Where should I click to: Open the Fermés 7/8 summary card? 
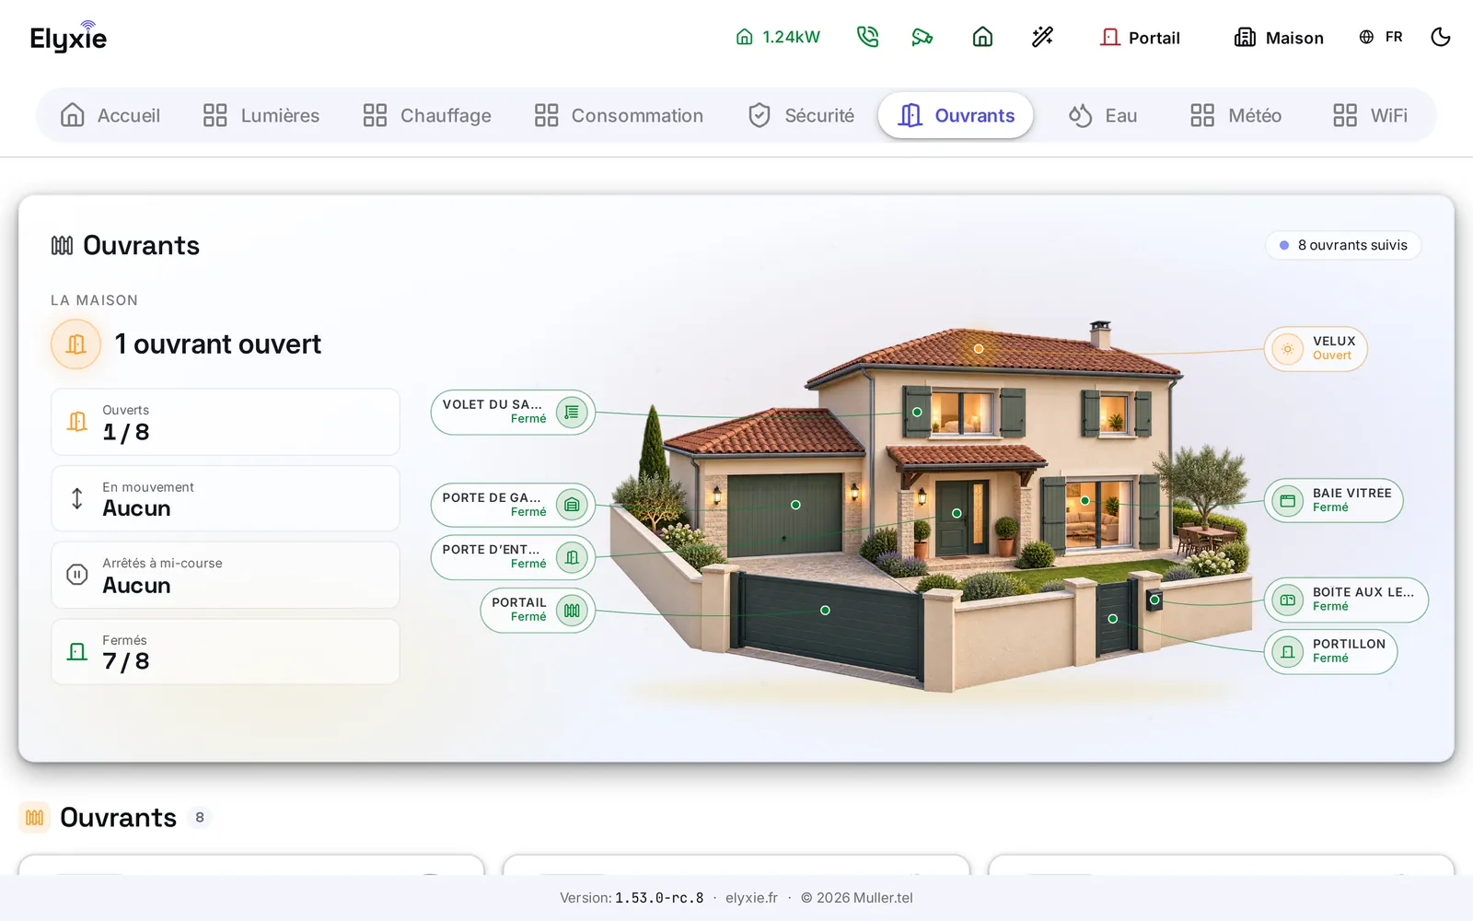point(226,651)
